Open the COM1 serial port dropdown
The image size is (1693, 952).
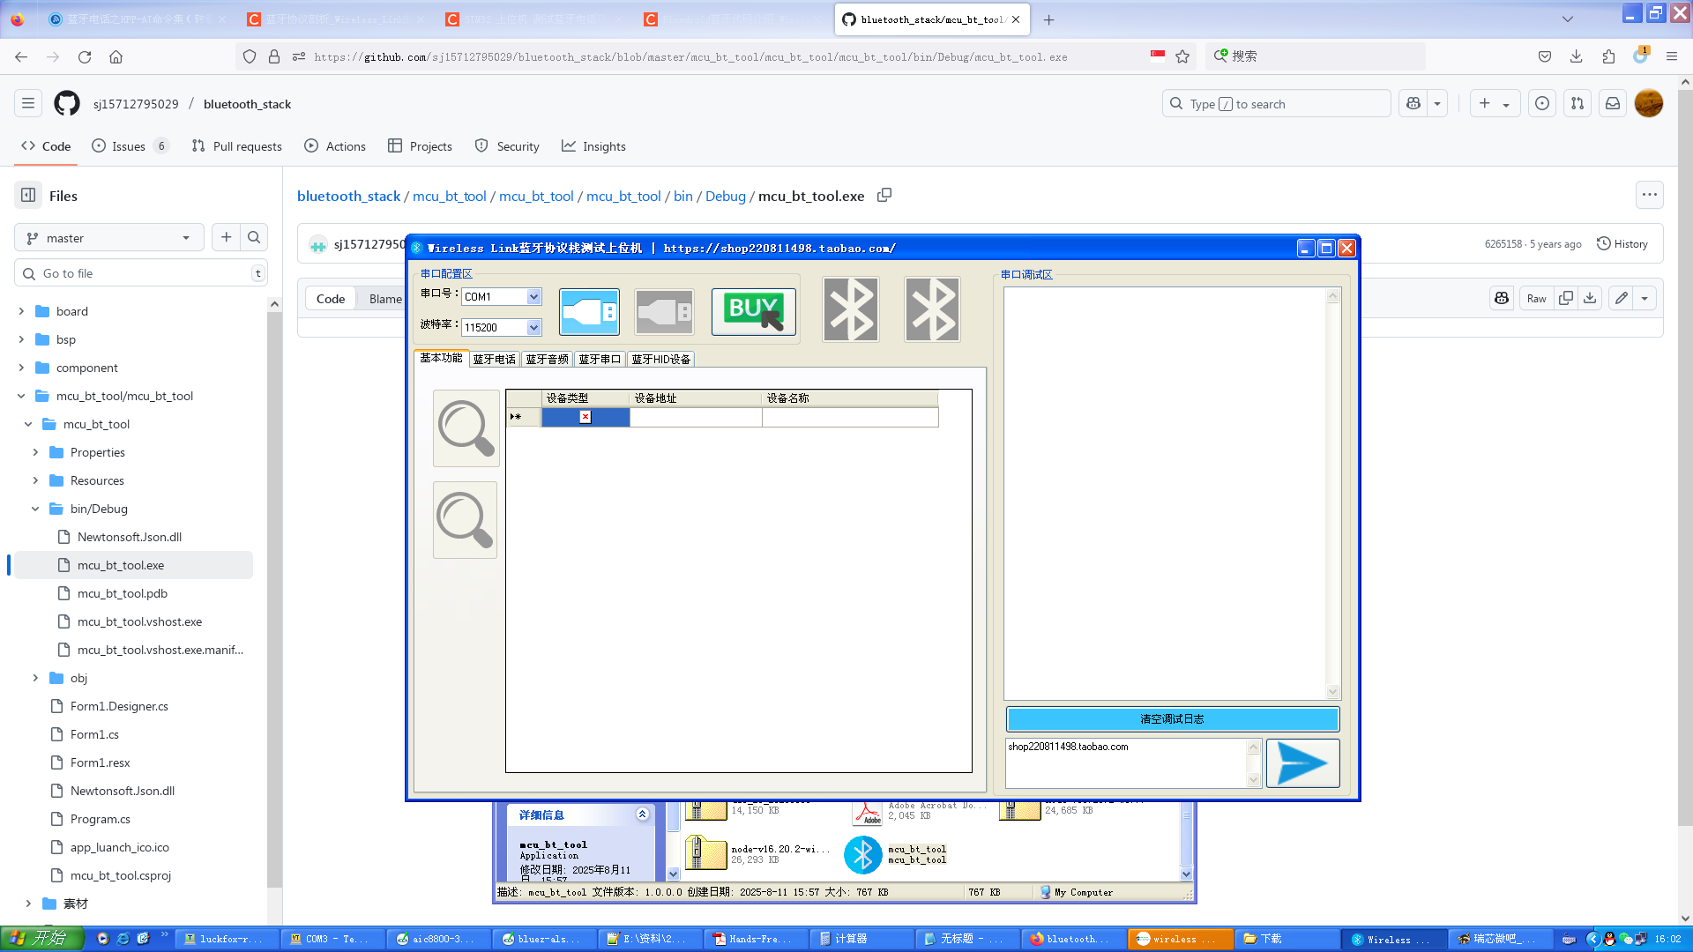(x=533, y=297)
